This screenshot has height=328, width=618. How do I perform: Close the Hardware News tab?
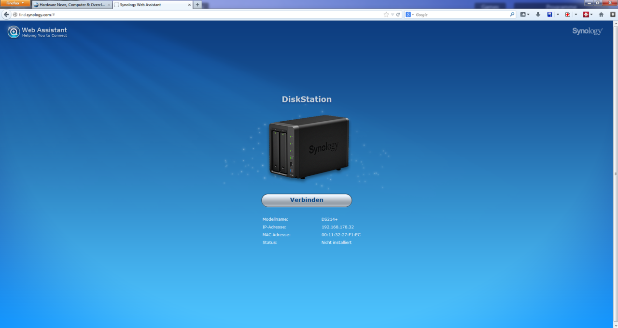click(109, 5)
